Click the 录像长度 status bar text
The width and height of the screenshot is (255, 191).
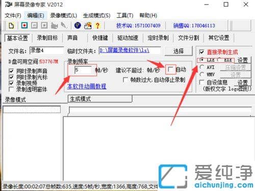(80, 186)
